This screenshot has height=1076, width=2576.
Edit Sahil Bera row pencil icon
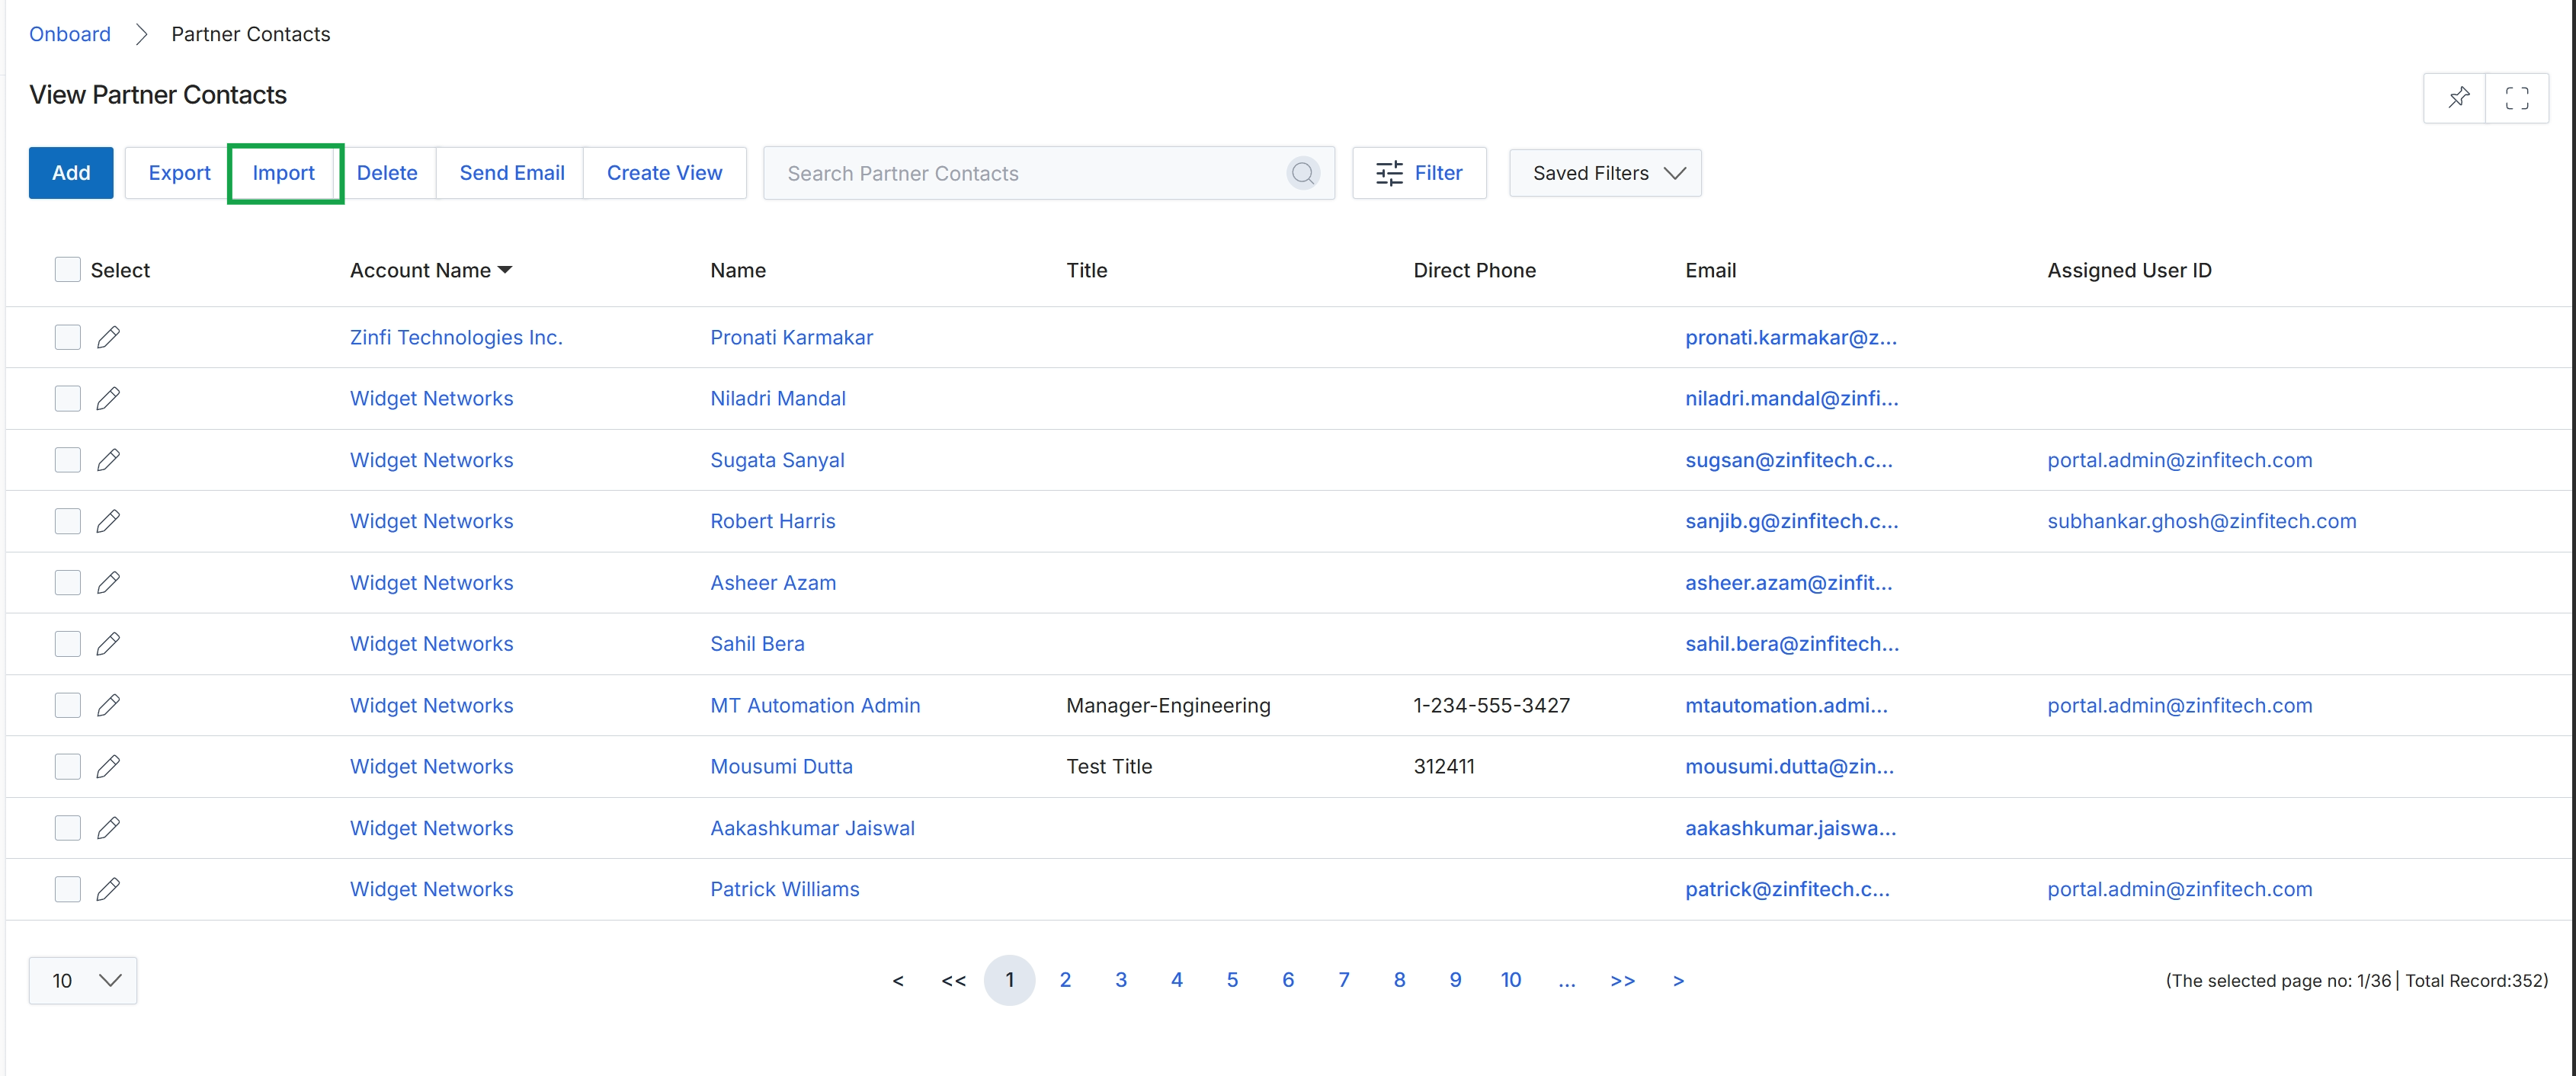coord(108,643)
